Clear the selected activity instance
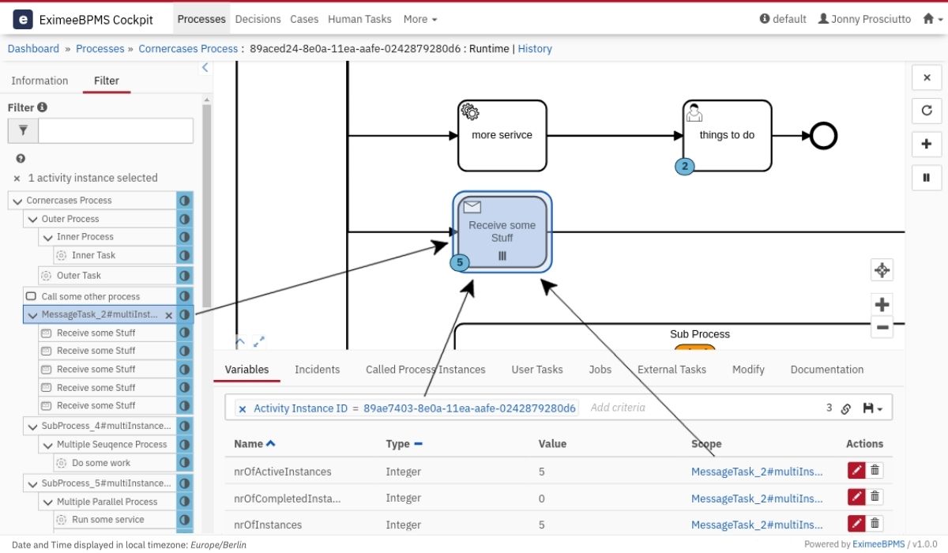 point(17,179)
